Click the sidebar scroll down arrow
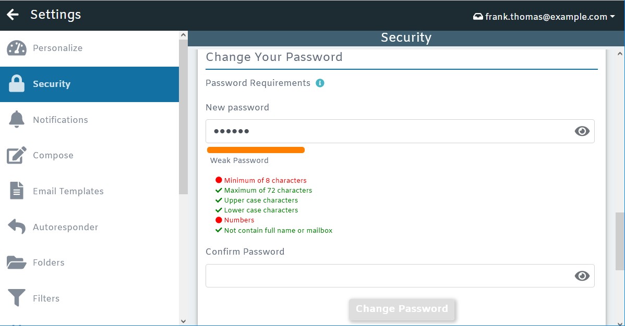Image resolution: width=625 pixels, height=326 pixels. [x=183, y=321]
